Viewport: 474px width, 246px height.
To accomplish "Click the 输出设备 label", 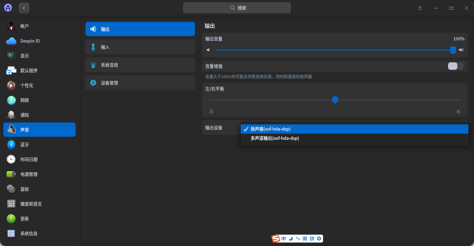I will click(x=214, y=128).
